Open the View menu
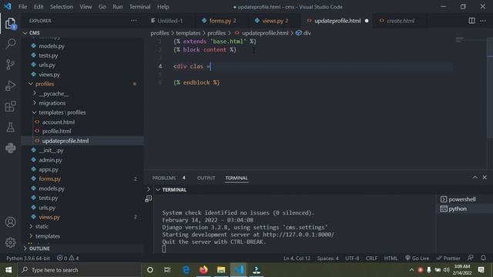493x277 pixels. pos(86,7)
